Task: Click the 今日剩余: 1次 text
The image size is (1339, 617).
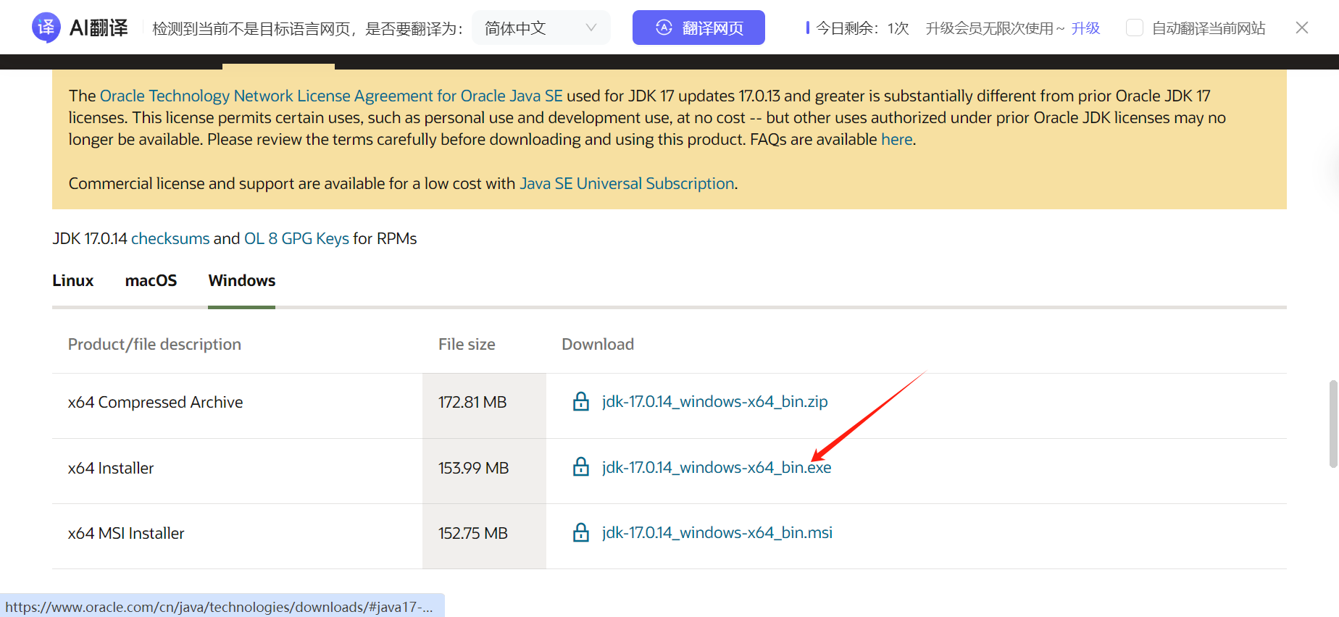Action: point(862,28)
